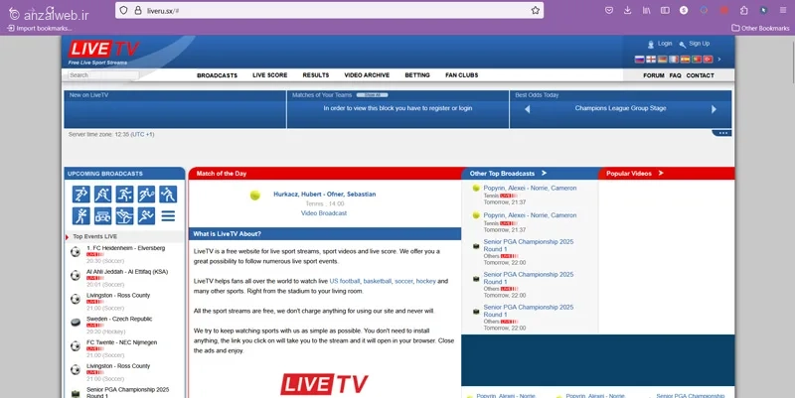Open FC Twente - NEC Nijmegen event
Screen dimensions: 795x398
click(x=121, y=342)
